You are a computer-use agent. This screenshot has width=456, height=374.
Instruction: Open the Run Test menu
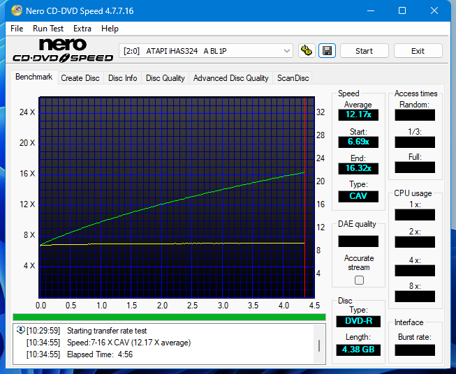48,29
